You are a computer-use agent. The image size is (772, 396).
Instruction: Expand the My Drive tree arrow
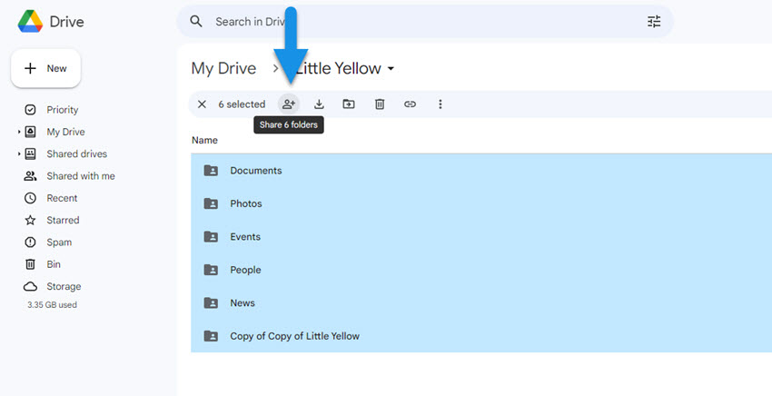(x=18, y=133)
